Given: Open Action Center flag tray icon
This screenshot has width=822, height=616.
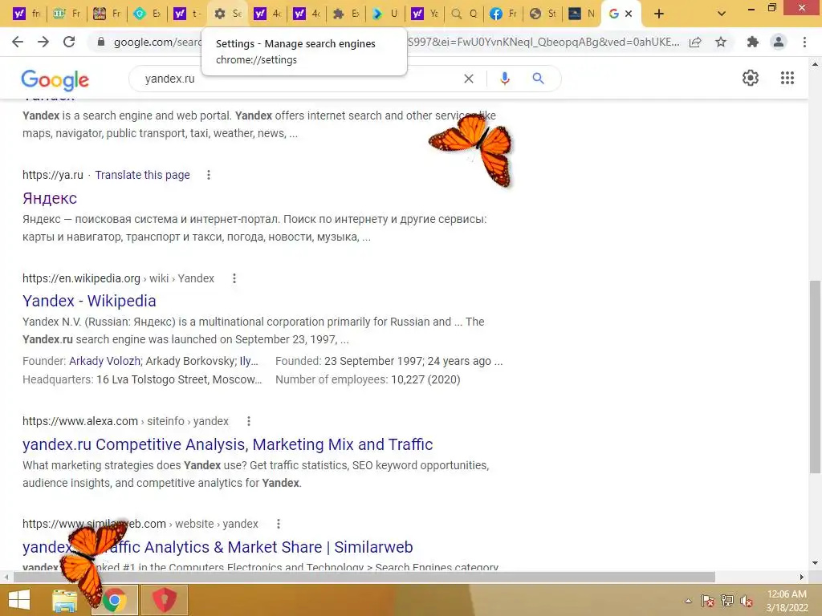Looking at the screenshot, I should pos(707,601).
